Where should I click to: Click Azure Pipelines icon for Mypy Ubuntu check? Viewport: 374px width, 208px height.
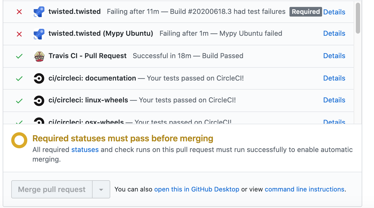(39, 34)
